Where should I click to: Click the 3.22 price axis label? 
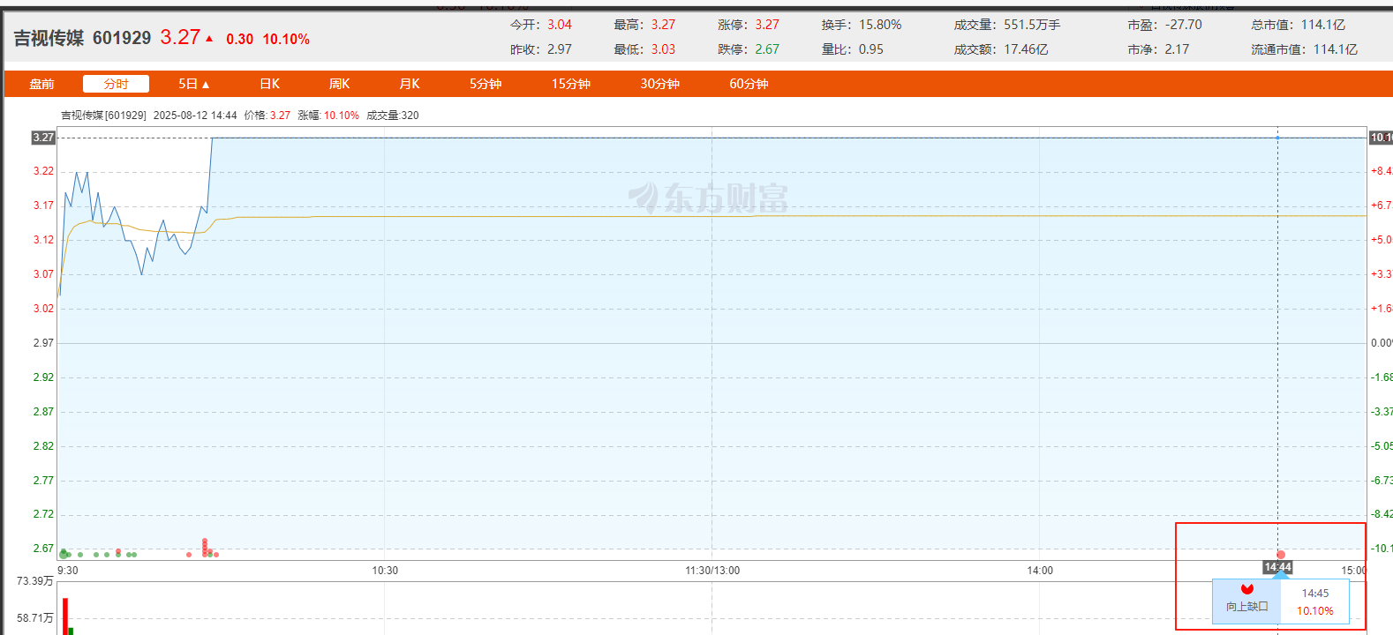point(43,171)
